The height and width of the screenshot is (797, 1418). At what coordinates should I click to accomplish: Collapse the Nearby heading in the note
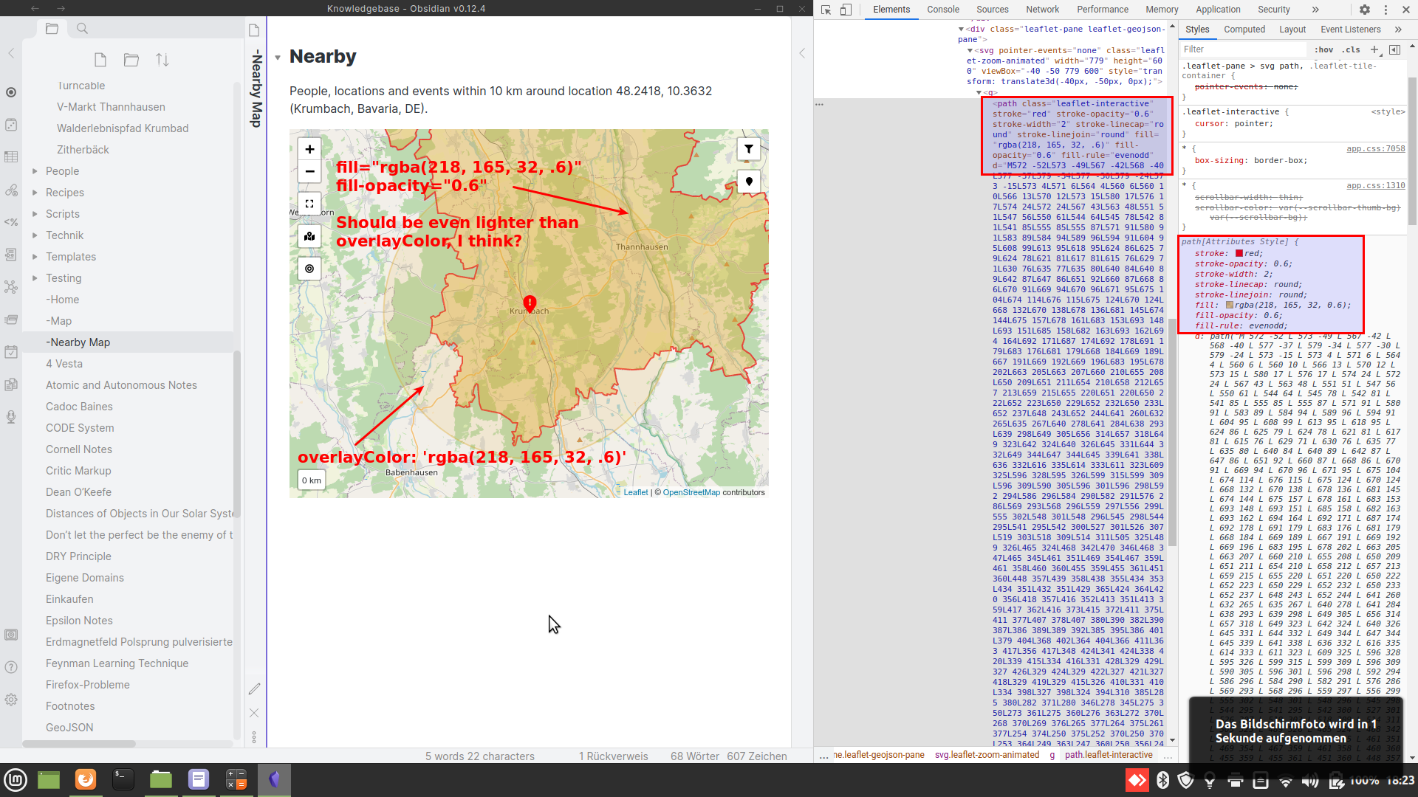(x=278, y=55)
